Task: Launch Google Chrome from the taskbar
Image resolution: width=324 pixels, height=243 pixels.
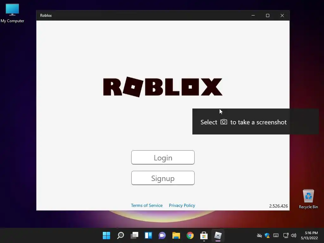Action: pos(190,235)
